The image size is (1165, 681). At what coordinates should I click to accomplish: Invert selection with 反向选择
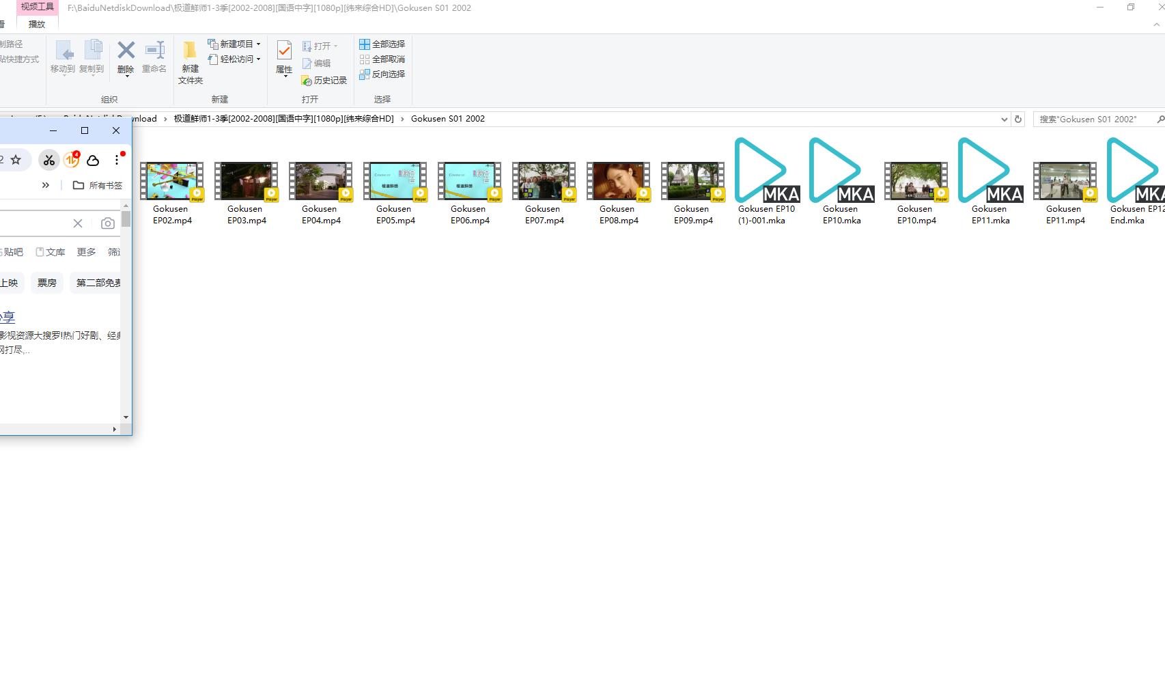point(382,74)
